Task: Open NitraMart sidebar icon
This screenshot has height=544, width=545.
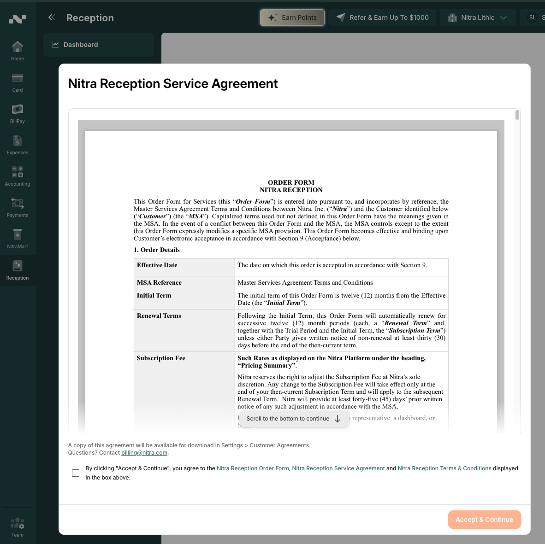Action: pos(18,234)
